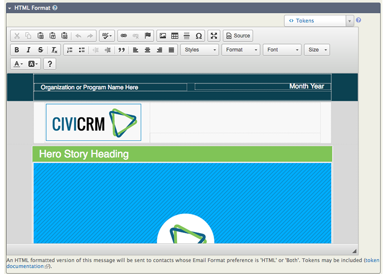The image size is (384, 274).
Task: Insert an anchor with flag icon
Action: pos(147,36)
